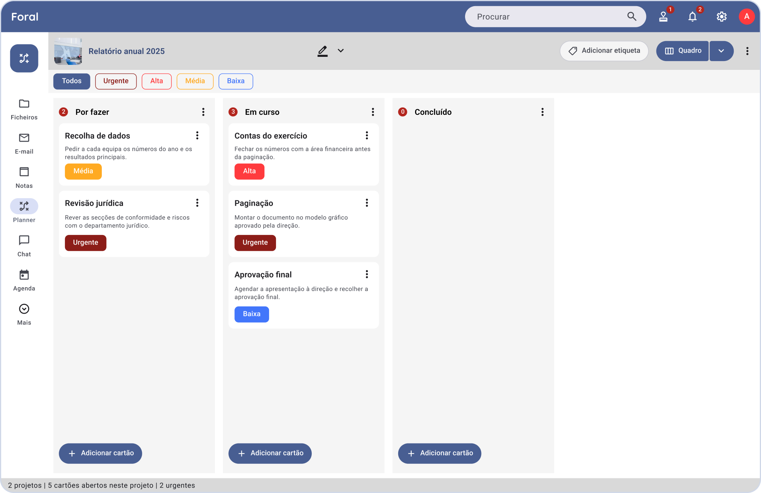
Task: Open Aprovação final card menu
Action: pos(367,274)
